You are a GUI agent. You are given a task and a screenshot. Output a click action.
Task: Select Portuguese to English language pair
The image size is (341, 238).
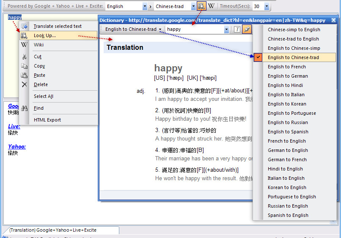295,197
